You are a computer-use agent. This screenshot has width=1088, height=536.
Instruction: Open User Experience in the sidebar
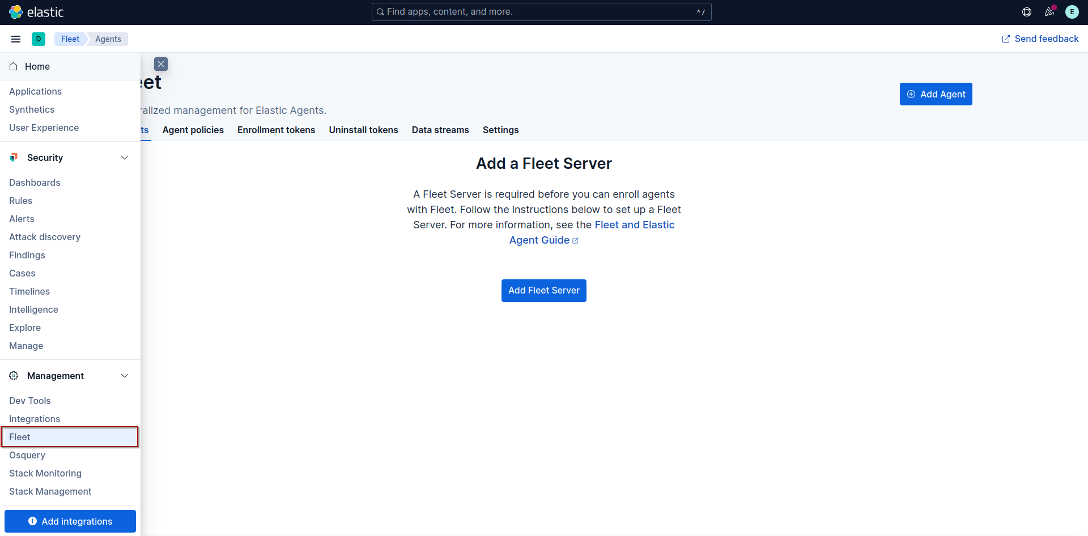(44, 127)
